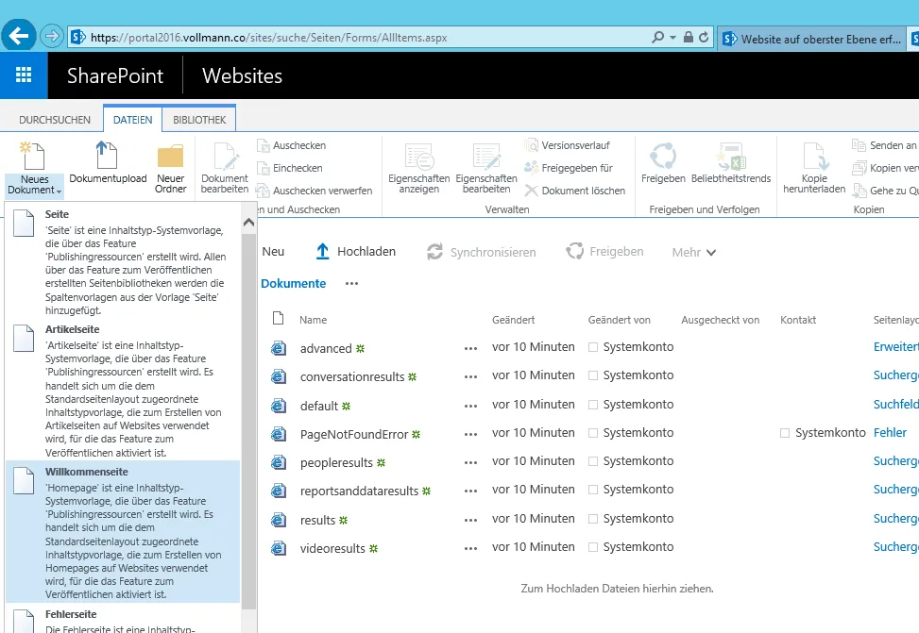Open the ellipsis menu next to Dokumente view

tap(351, 283)
